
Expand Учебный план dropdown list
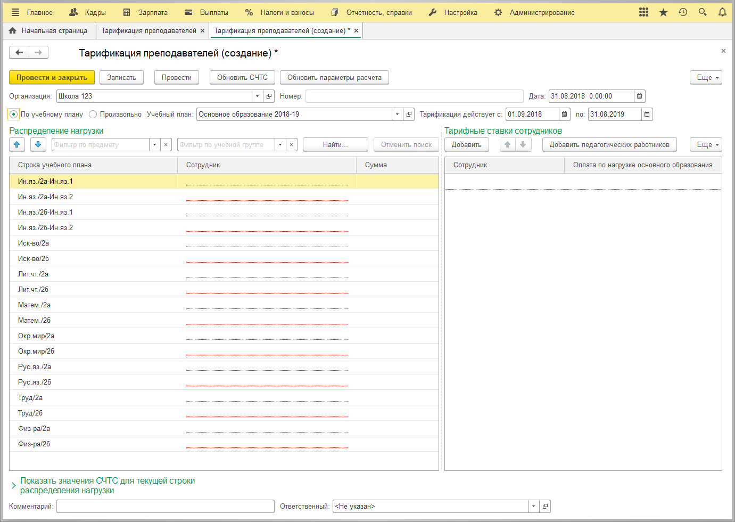398,114
